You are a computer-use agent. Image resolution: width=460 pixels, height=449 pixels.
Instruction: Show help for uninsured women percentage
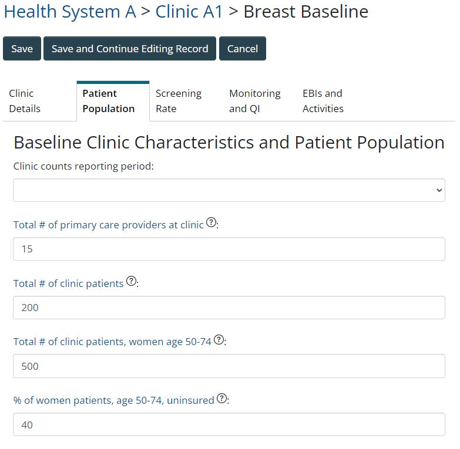point(221,399)
